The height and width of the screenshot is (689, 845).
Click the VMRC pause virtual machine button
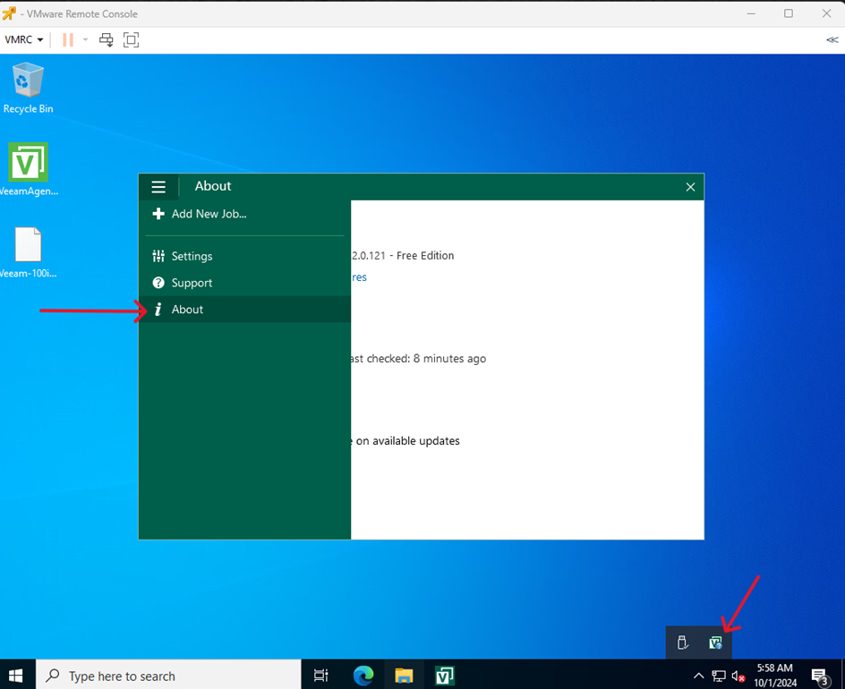[x=68, y=39]
